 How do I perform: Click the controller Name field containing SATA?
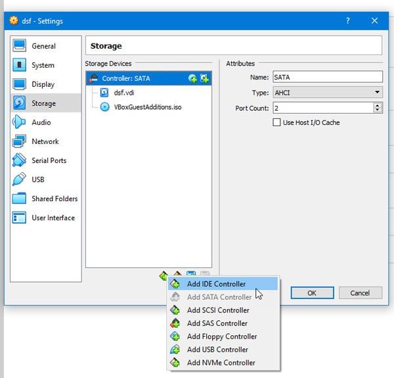point(328,77)
